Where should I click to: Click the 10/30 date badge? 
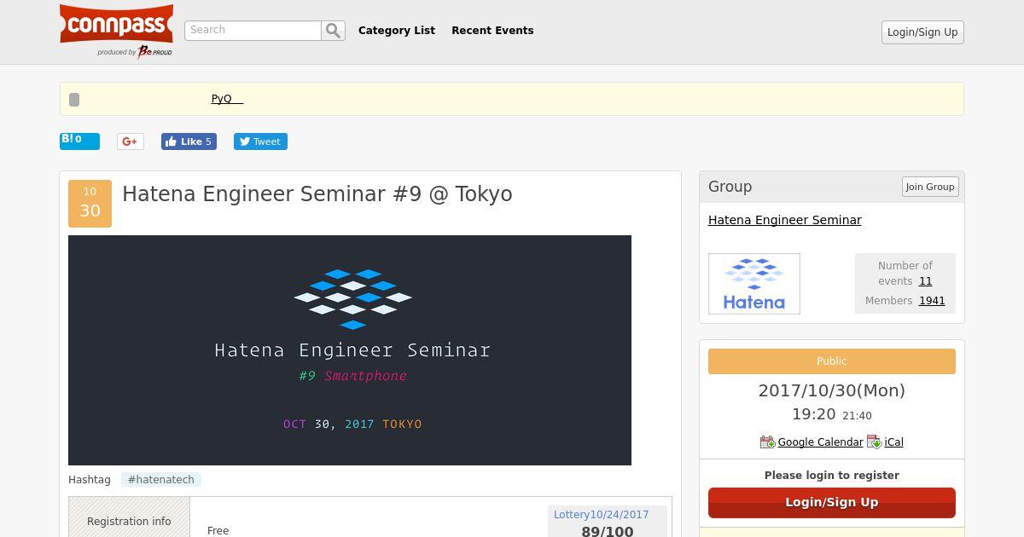90,204
